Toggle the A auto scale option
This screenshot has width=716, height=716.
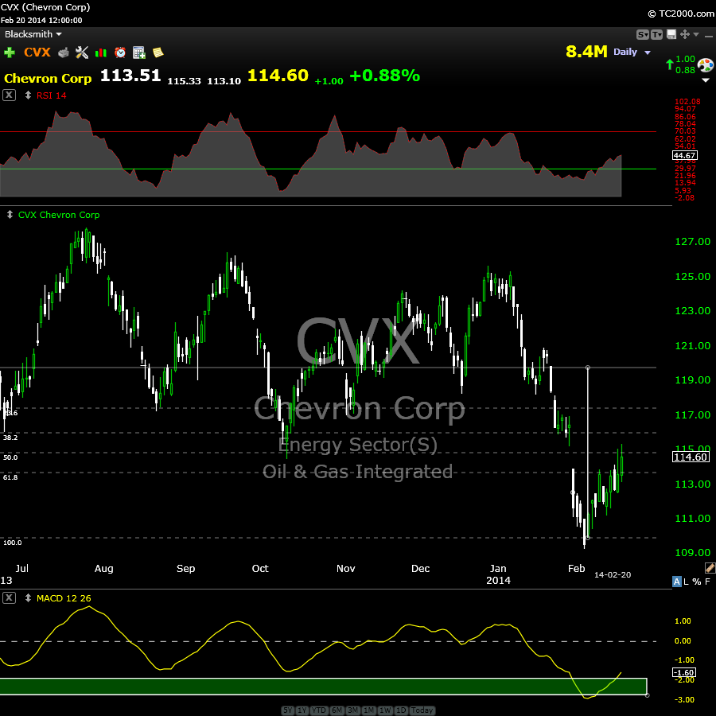click(677, 582)
